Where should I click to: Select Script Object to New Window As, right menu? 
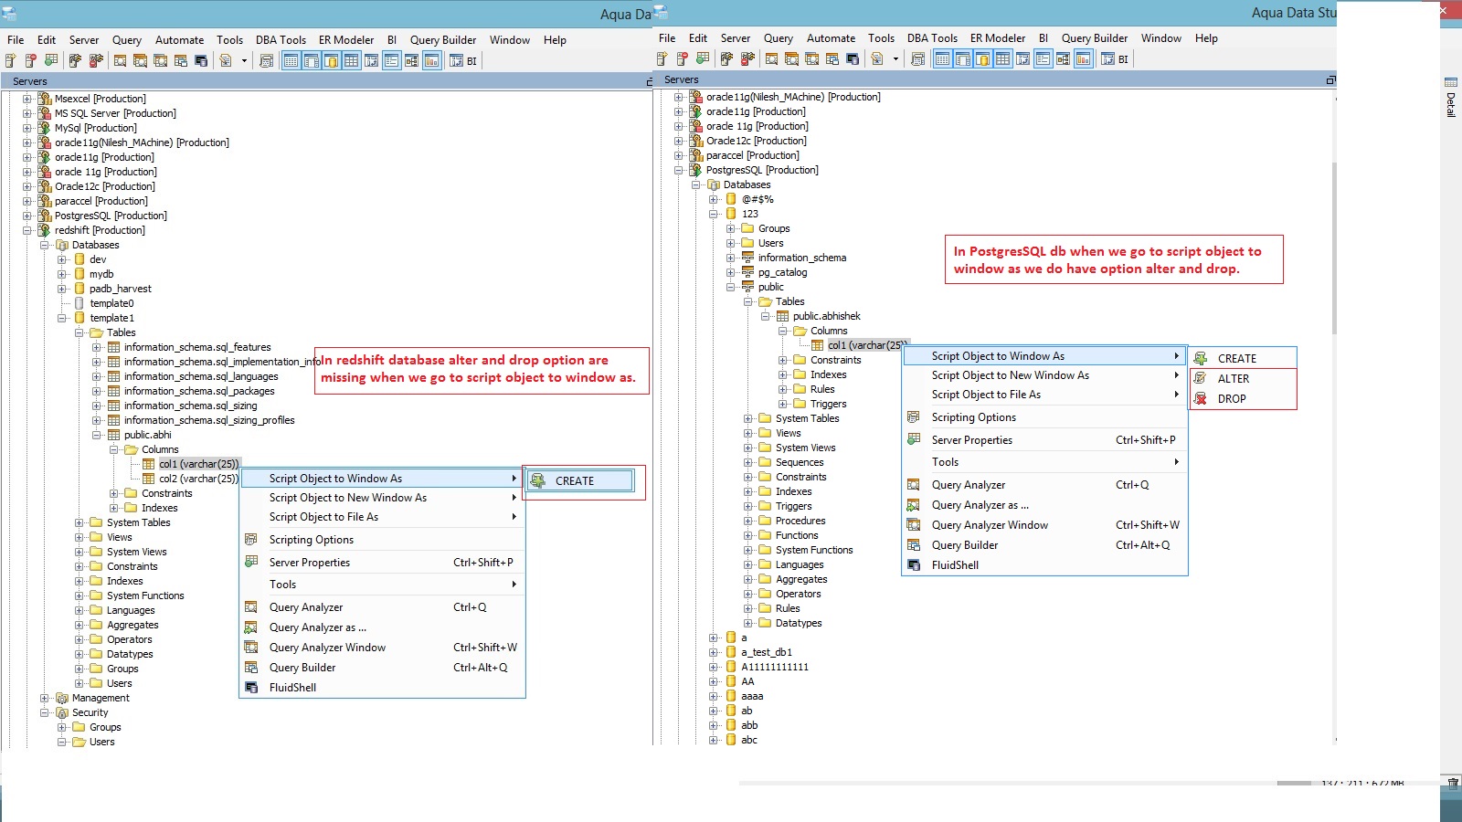pos(1044,375)
